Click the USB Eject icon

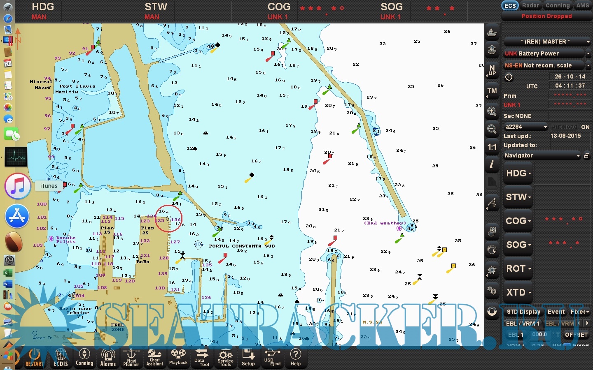coord(272,358)
